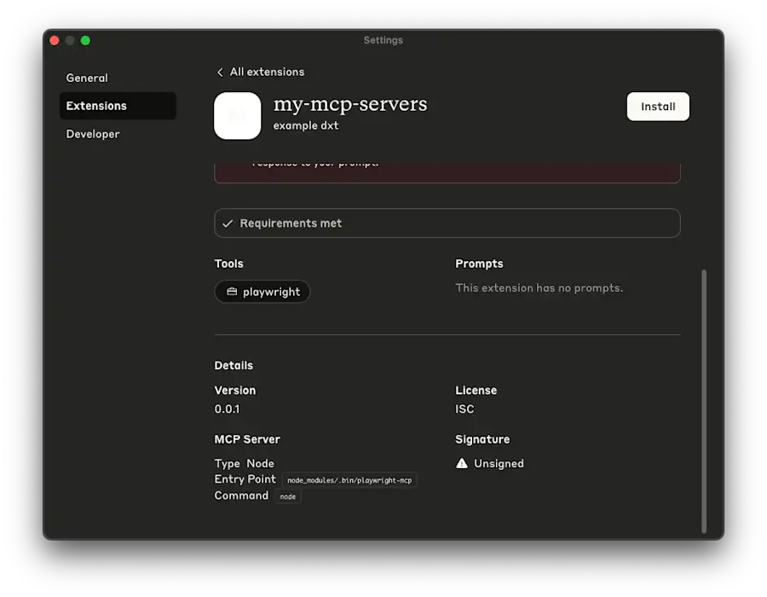Open the General settings section

click(x=87, y=78)
